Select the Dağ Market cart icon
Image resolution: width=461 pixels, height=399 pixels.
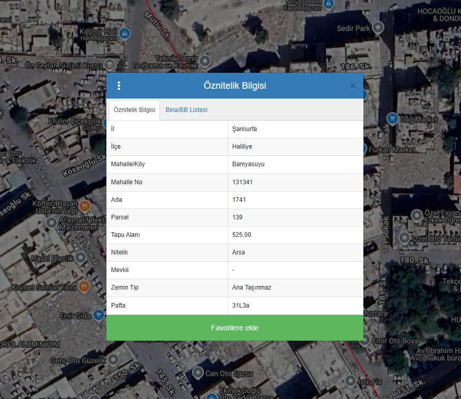392,118
